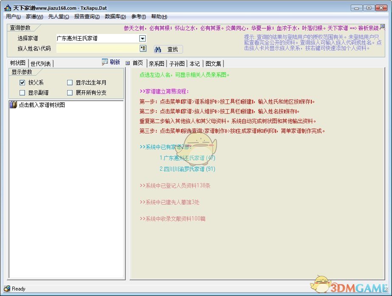Click the 系统中已登记人员资料138条 link
The image size is (392, 296).
pos(175,185)
